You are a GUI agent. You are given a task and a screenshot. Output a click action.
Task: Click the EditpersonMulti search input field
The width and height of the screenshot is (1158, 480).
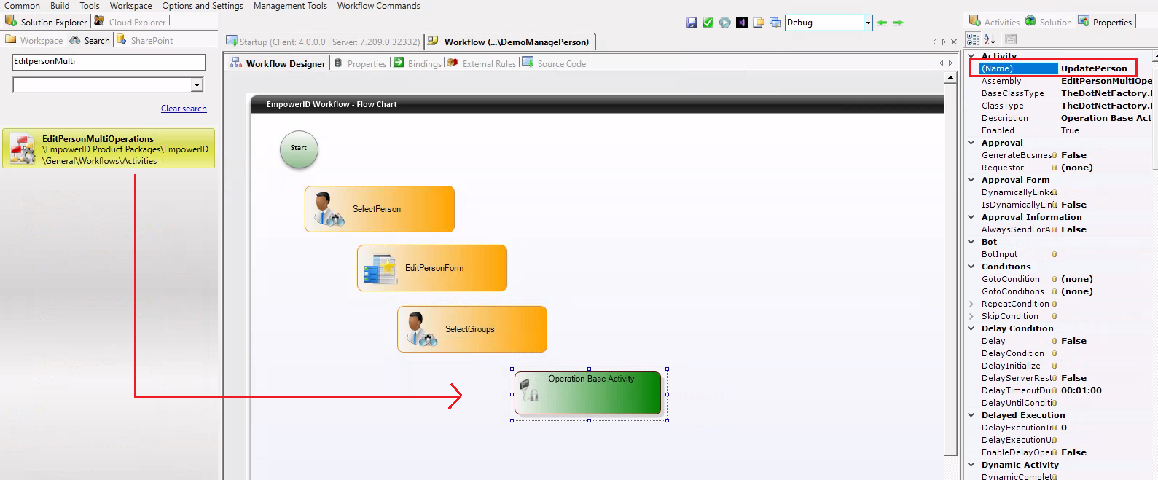109,62
